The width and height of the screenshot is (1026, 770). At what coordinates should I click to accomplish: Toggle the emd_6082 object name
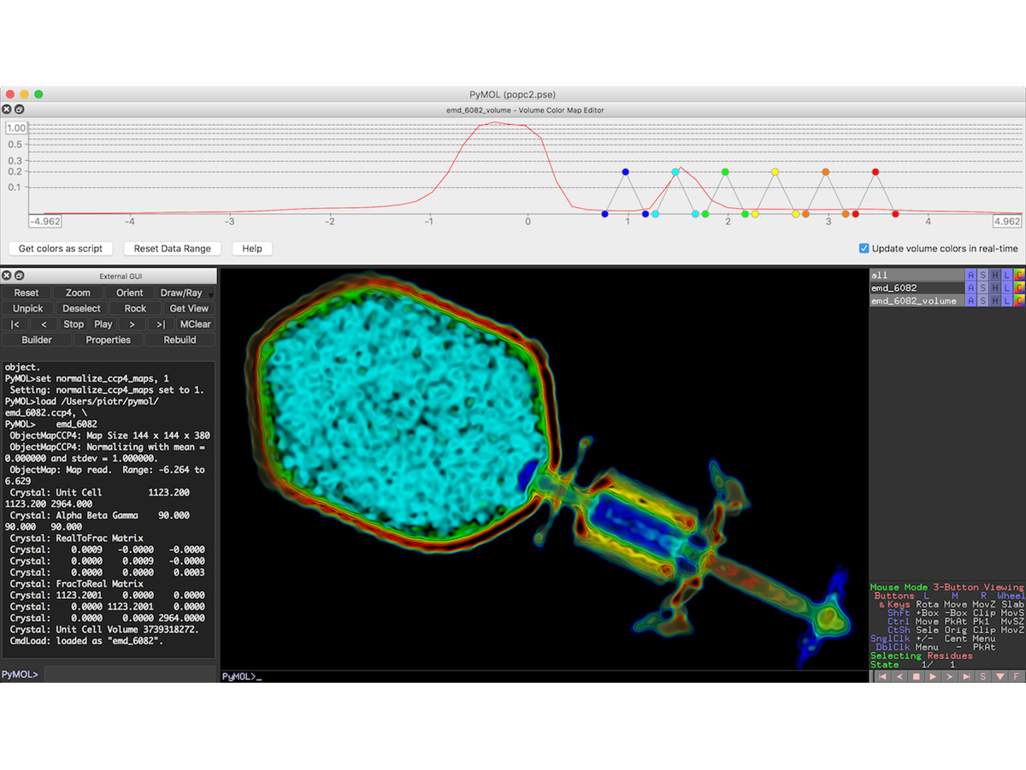point(893,288)
